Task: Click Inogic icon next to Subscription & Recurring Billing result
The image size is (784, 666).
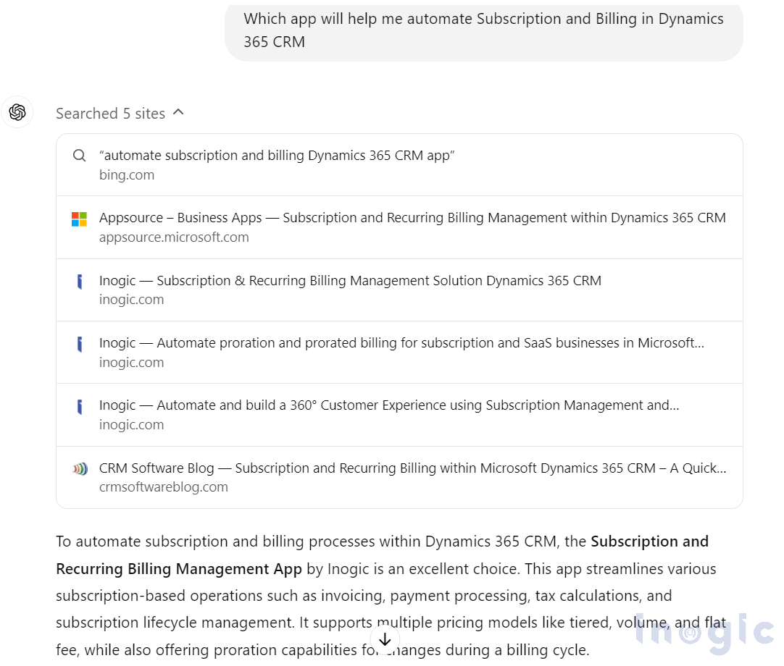Action: [79, 282]
